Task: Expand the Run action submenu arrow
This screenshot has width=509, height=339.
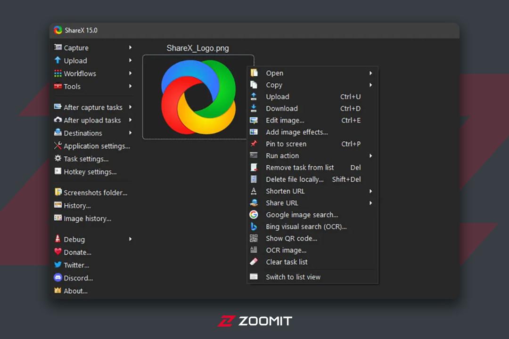Action: [370, 156]
